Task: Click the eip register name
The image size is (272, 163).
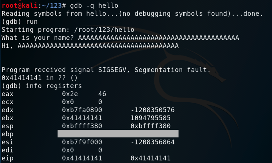Action: pos(7,158)
